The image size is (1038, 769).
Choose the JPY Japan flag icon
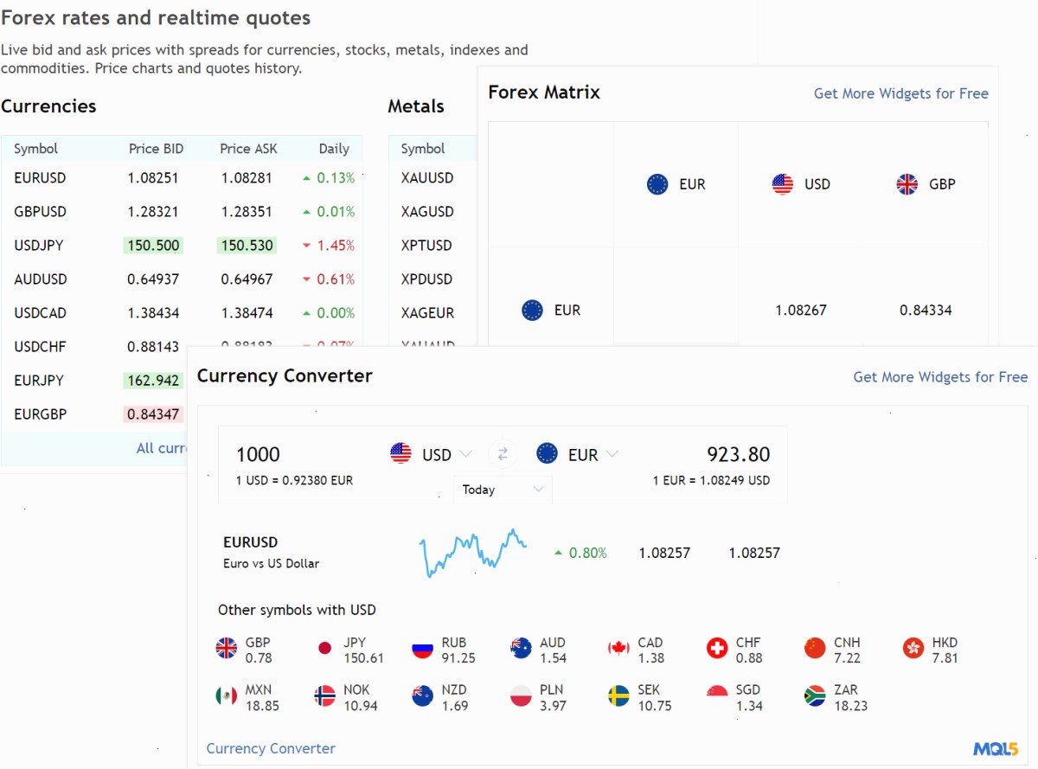point(325,648)
